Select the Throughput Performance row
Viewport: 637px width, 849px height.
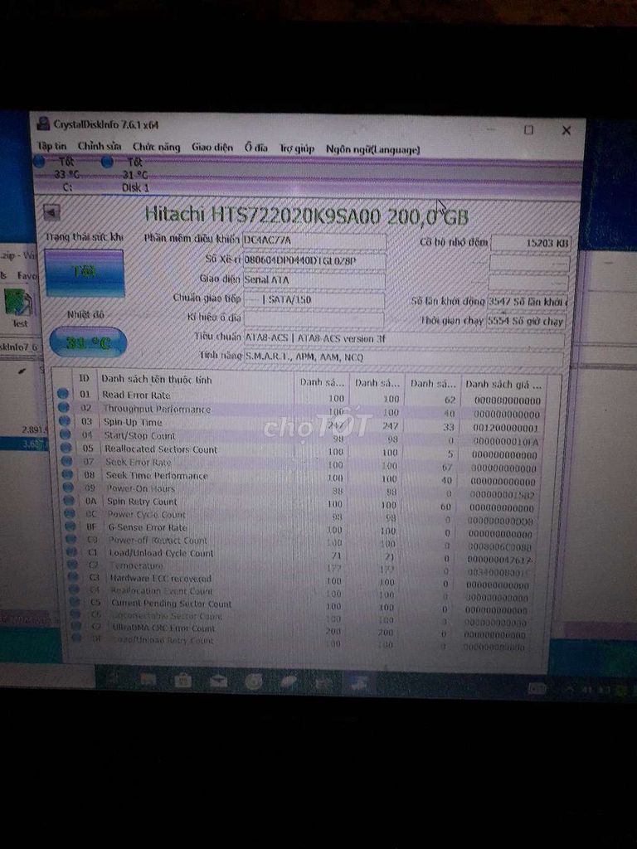[301, 410]
